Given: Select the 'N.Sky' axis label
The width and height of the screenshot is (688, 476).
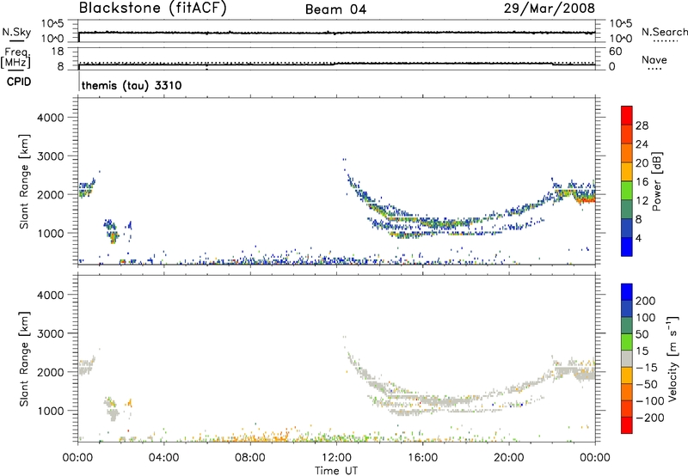Looking at the screenshot, I should pos(16,32).
